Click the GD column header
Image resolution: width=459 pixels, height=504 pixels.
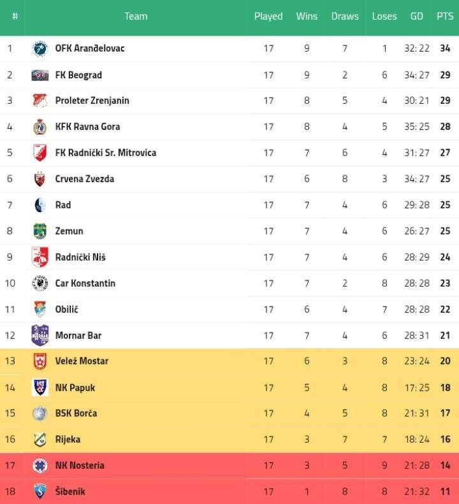click(416, 17)
